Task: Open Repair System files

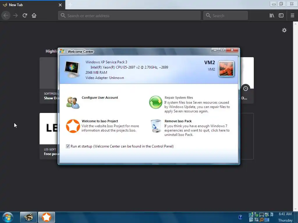Action: [x=179, y=98]
